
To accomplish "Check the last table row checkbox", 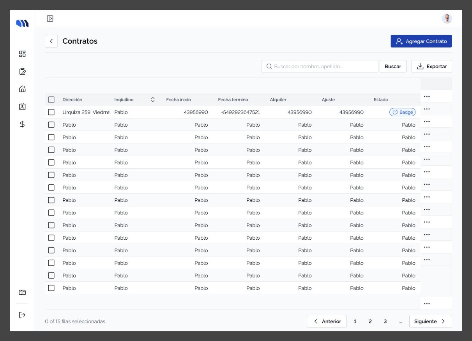I will (x=51, y=288).
